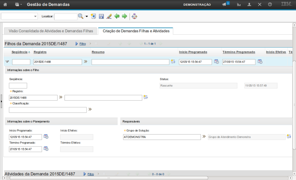Open detail menu next to Classificação field
Image resolution: width=296 pixels, height=180 pixels.
click(90, 109)
